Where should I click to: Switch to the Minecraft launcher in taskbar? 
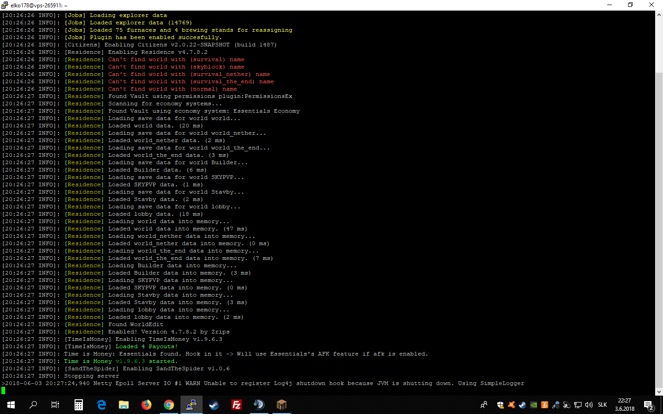[281, 405]
